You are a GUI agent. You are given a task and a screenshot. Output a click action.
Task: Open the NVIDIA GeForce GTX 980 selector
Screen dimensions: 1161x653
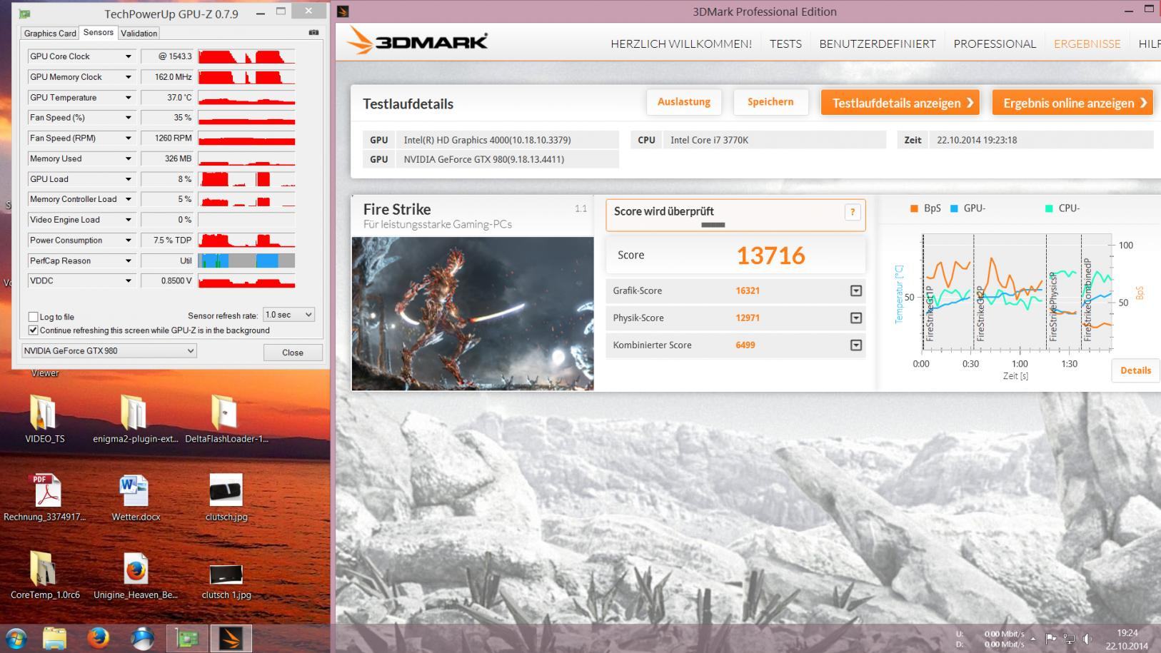tap(109, 351)
